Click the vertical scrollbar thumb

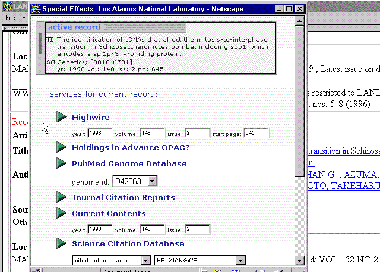click(299, 102)
